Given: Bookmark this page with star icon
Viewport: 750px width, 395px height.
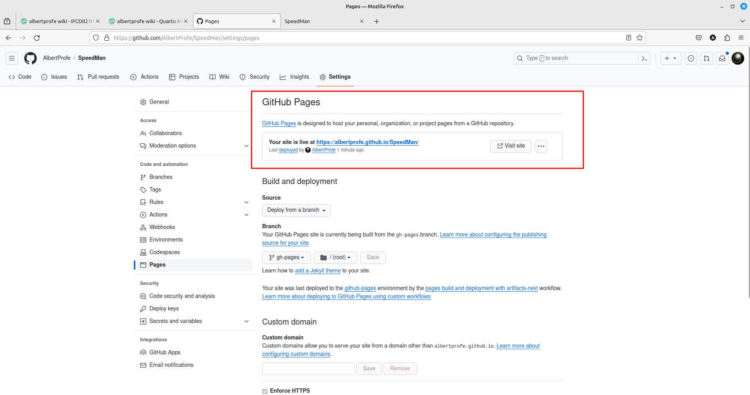Looking at the screenshot, I should pos(640,38).
